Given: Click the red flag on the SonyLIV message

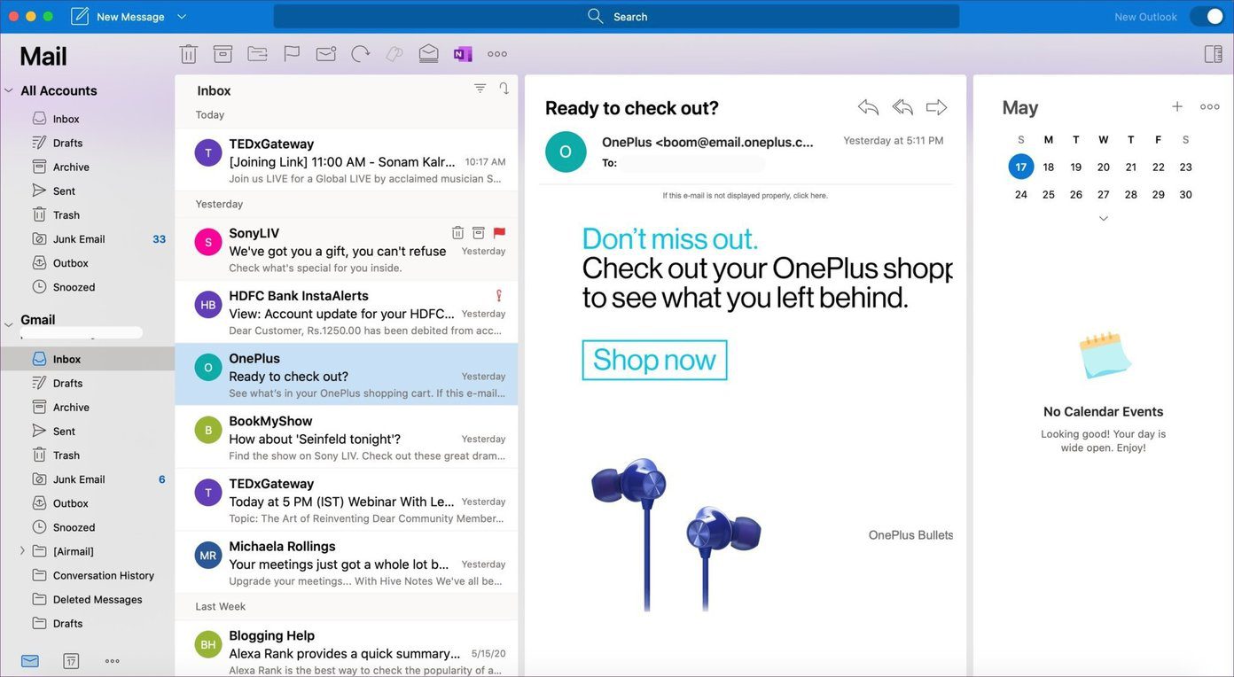Looking at the screenshot, I should tap(499, 232).
